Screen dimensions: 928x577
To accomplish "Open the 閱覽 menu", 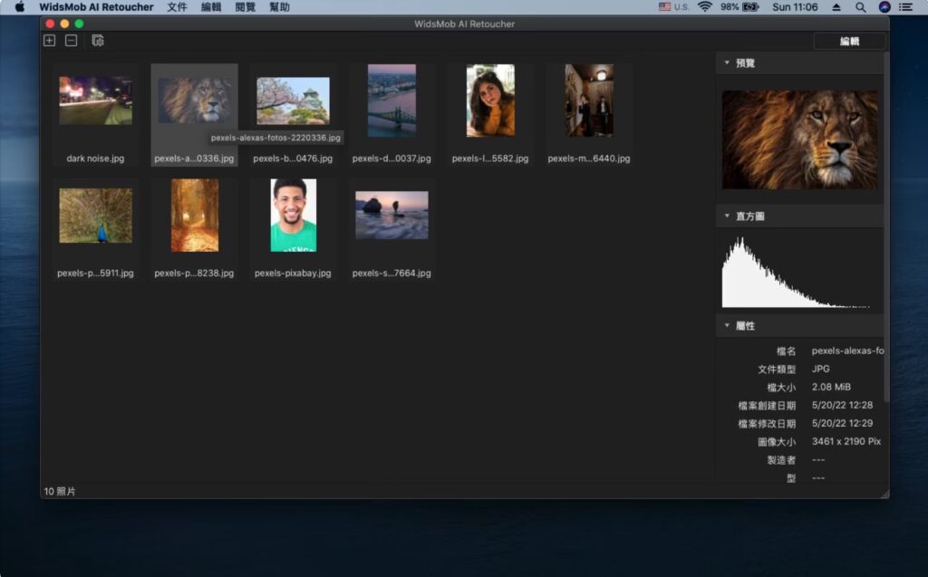I will tap(245, 7).
